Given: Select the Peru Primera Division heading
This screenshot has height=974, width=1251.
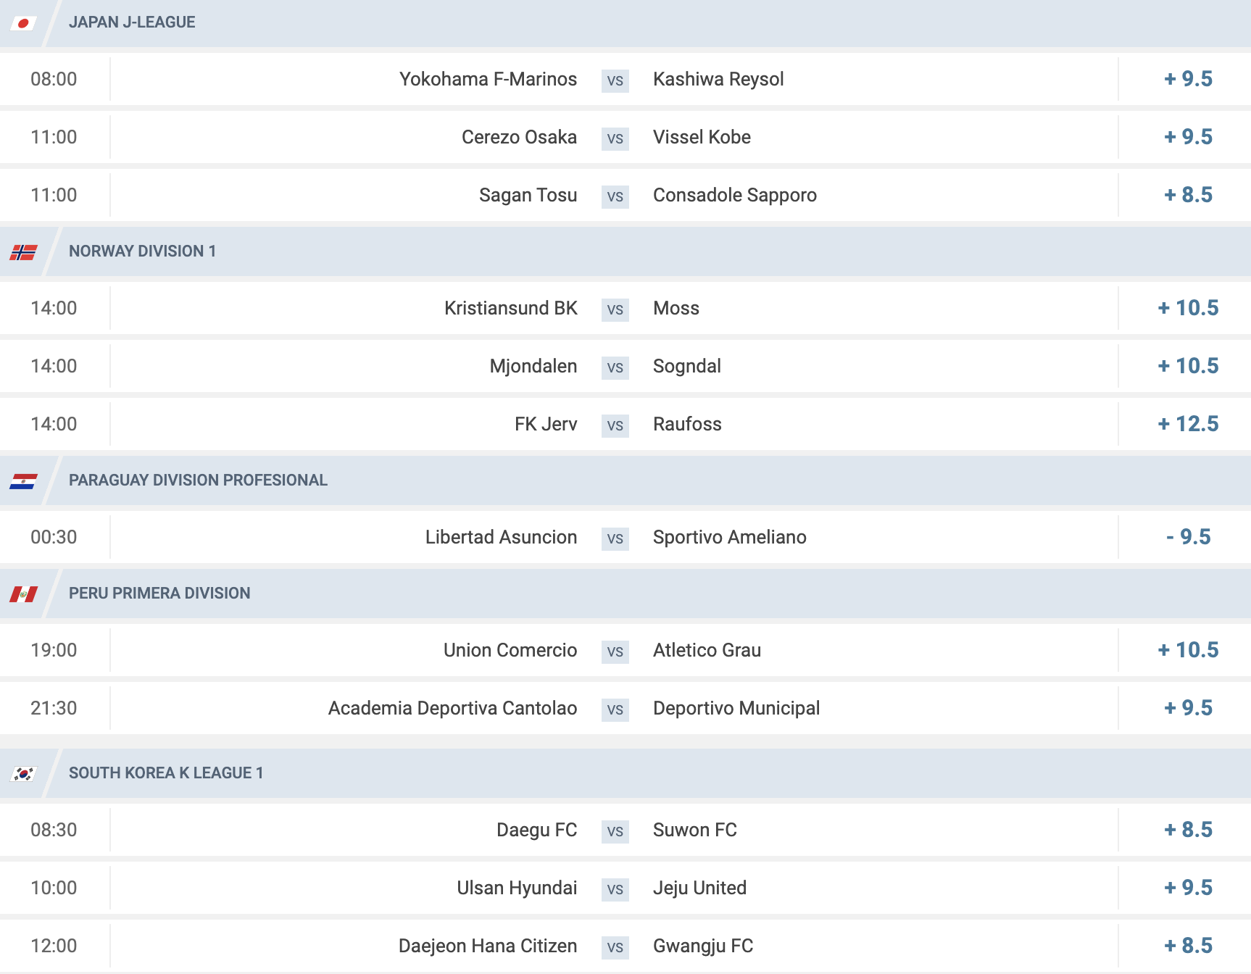Looking at the screenshot, I should [159, 594].
